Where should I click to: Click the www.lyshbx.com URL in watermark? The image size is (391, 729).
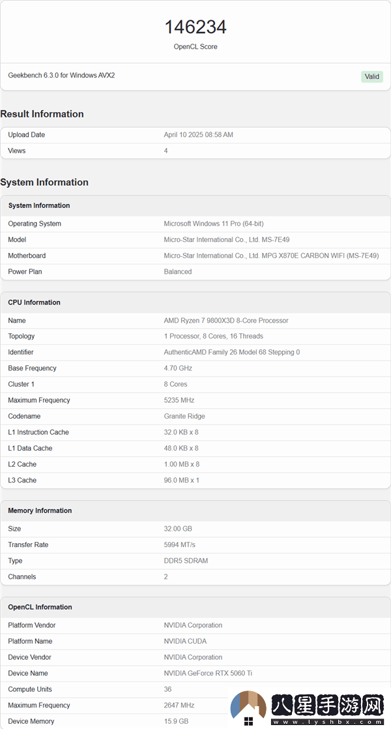(326, 722)
